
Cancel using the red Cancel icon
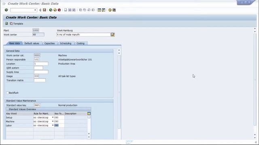tap(59, 10)
